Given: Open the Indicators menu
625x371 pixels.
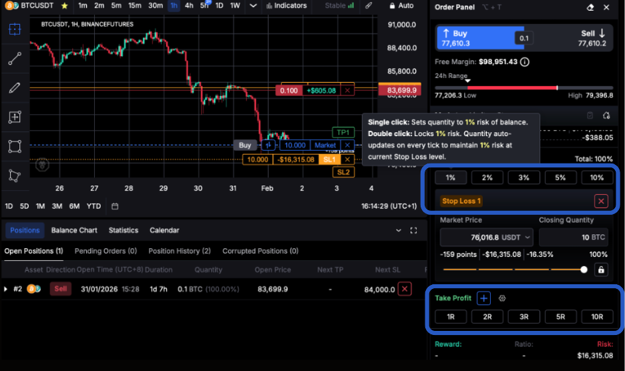Looking at the screenshot, I should tap(286, 5).
